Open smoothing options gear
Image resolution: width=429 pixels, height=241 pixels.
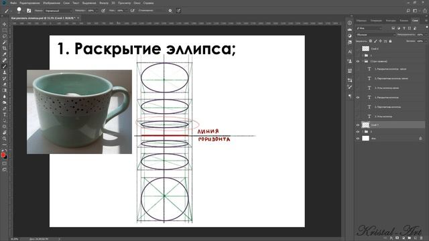[170, 11]
